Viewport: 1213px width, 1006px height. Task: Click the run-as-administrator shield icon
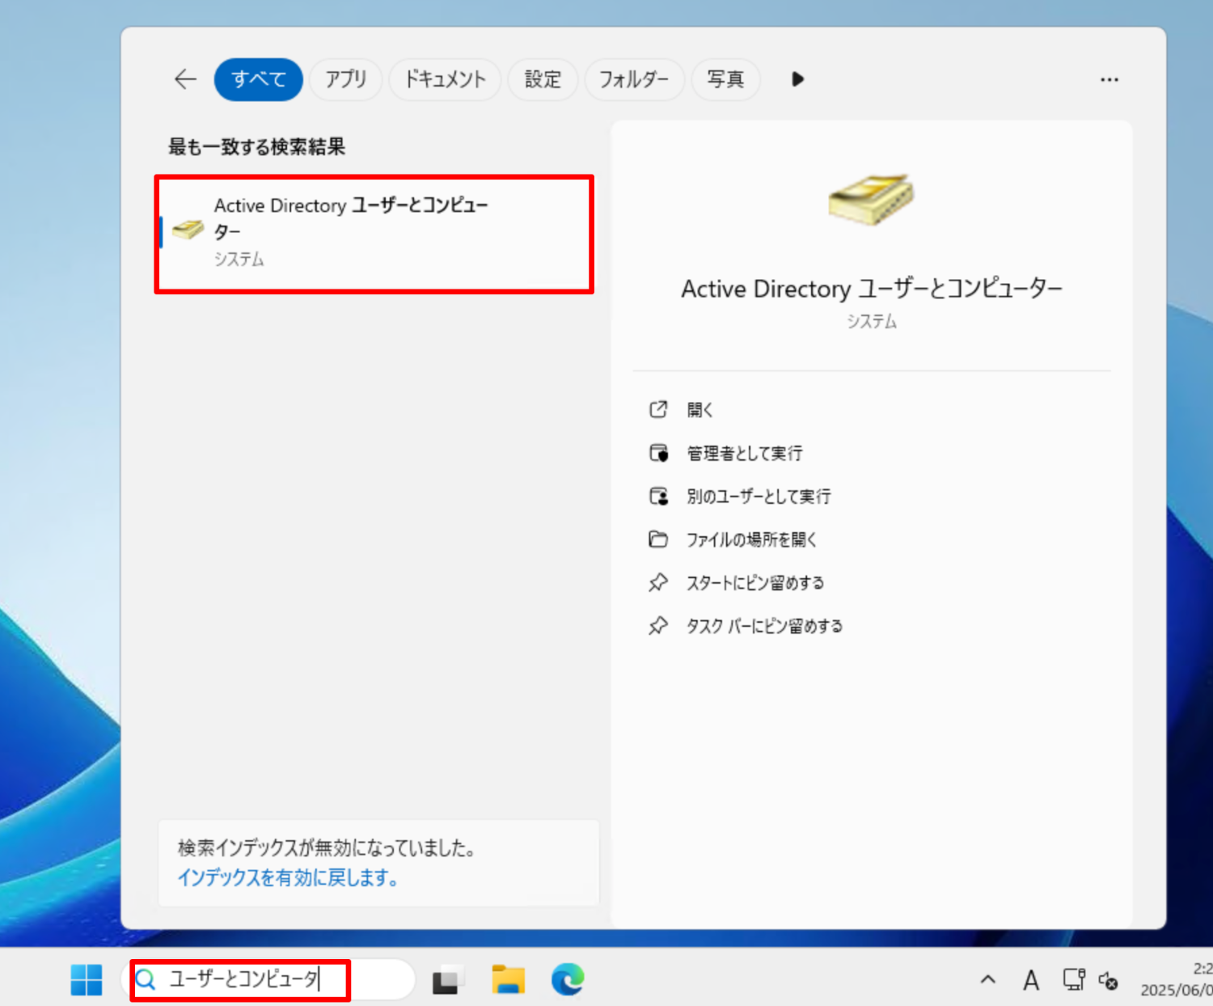coord(659,453)
